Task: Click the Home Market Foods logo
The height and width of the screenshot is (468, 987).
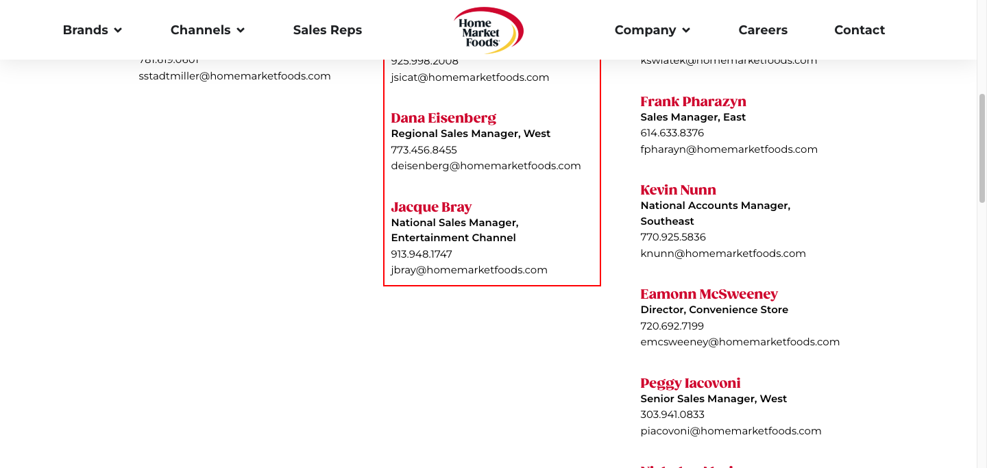Action: pos(488,30)
